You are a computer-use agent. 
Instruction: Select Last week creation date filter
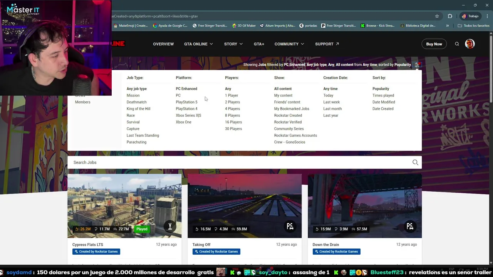[331, 102]
